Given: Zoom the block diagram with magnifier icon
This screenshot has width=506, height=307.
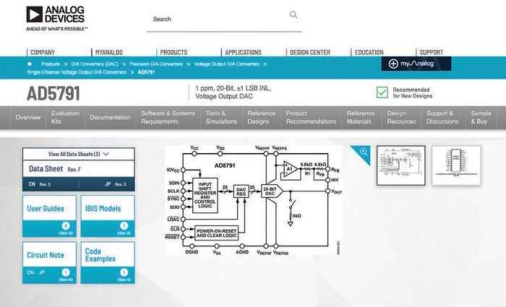Looking at the screenshot, I should coord(364,152).
